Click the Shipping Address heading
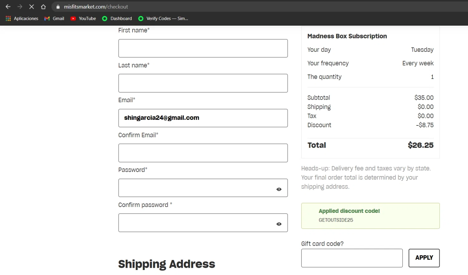468x275 pixels. click(167, 264)
